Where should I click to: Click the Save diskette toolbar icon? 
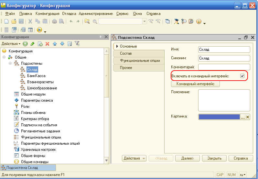click(x=21, y=21)
